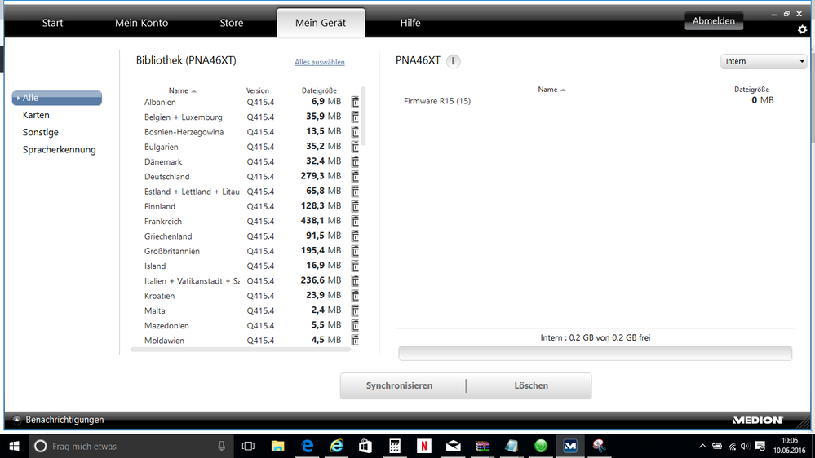The height and width of the screenshot is (458, 815).
Task: Select the Firmware R15 (15) entry
Action: click(437, 101)
